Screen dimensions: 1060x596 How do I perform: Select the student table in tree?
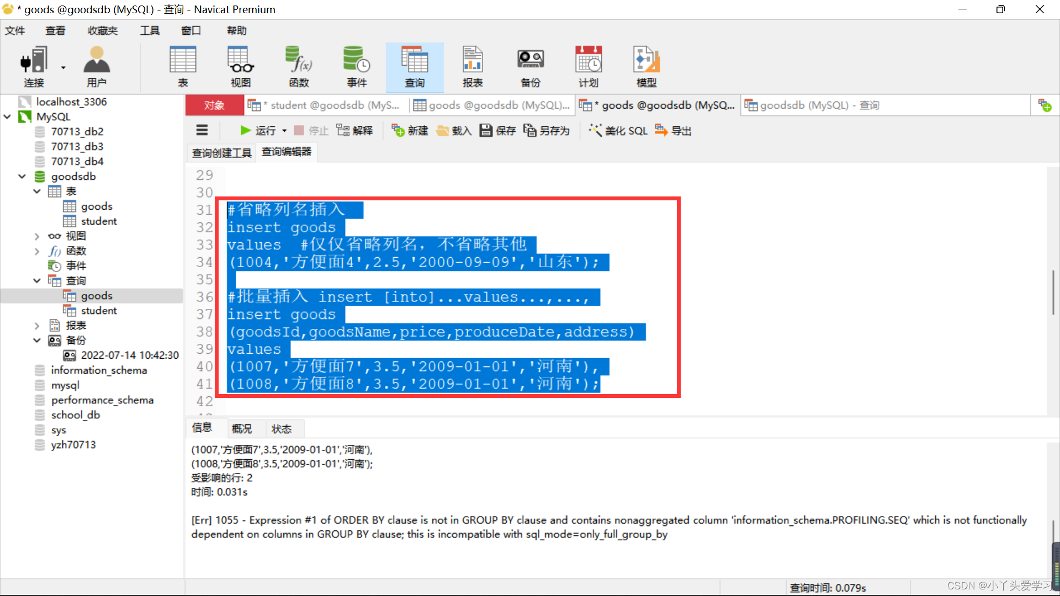(99, 221)
